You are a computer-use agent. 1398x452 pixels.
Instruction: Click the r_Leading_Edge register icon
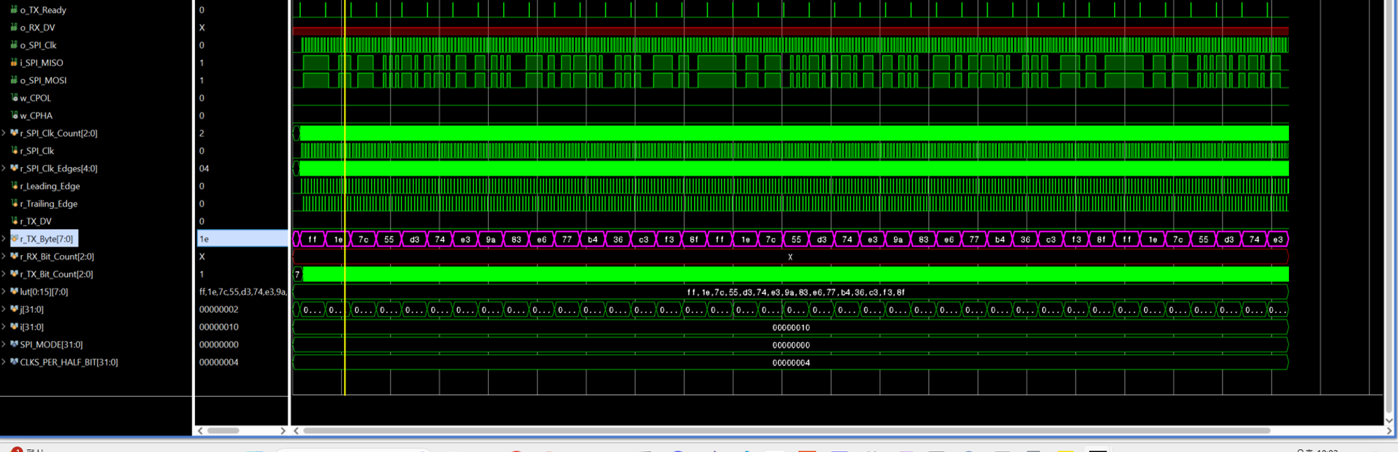pos(14,186)
